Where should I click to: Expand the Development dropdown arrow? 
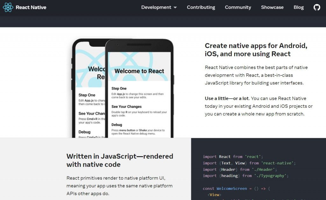pos(175,8)
